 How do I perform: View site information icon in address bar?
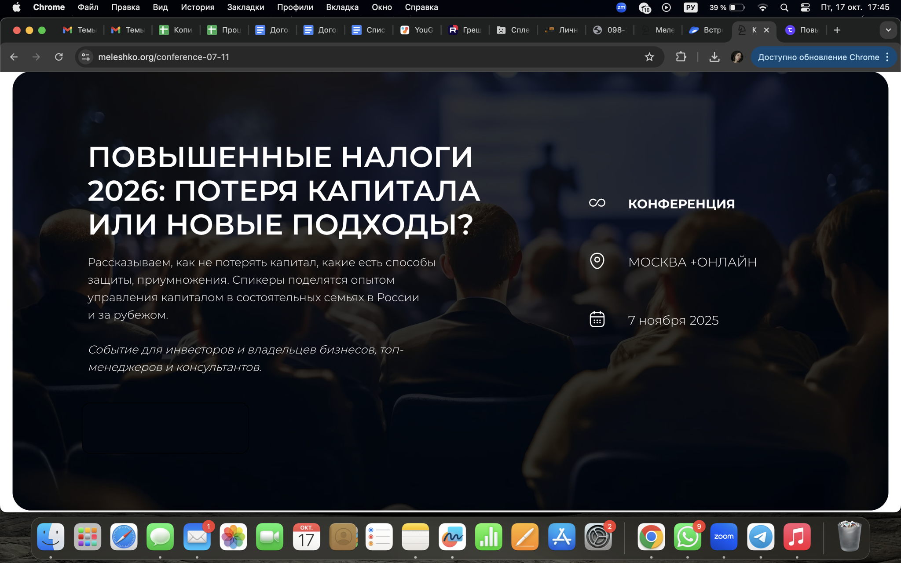(x=86, y=57)
